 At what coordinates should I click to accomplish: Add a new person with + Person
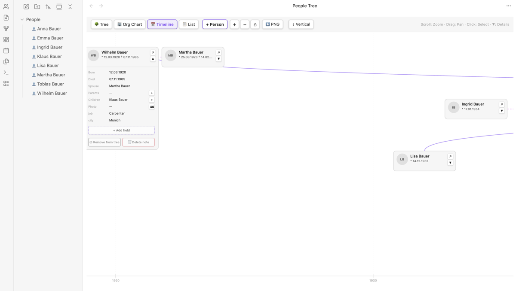pos(215,24)
